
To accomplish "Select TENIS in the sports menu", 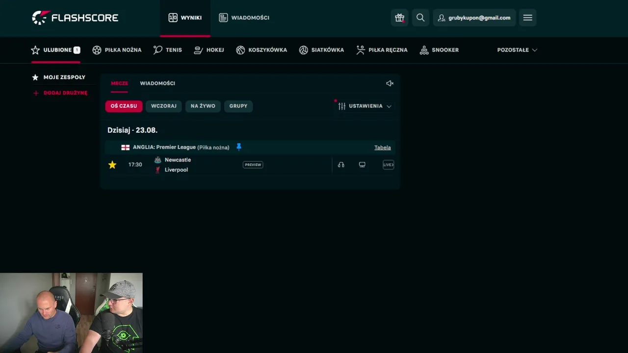I will 167,50.
